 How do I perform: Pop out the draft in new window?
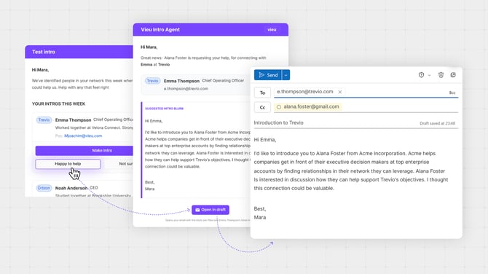point(453,75)
